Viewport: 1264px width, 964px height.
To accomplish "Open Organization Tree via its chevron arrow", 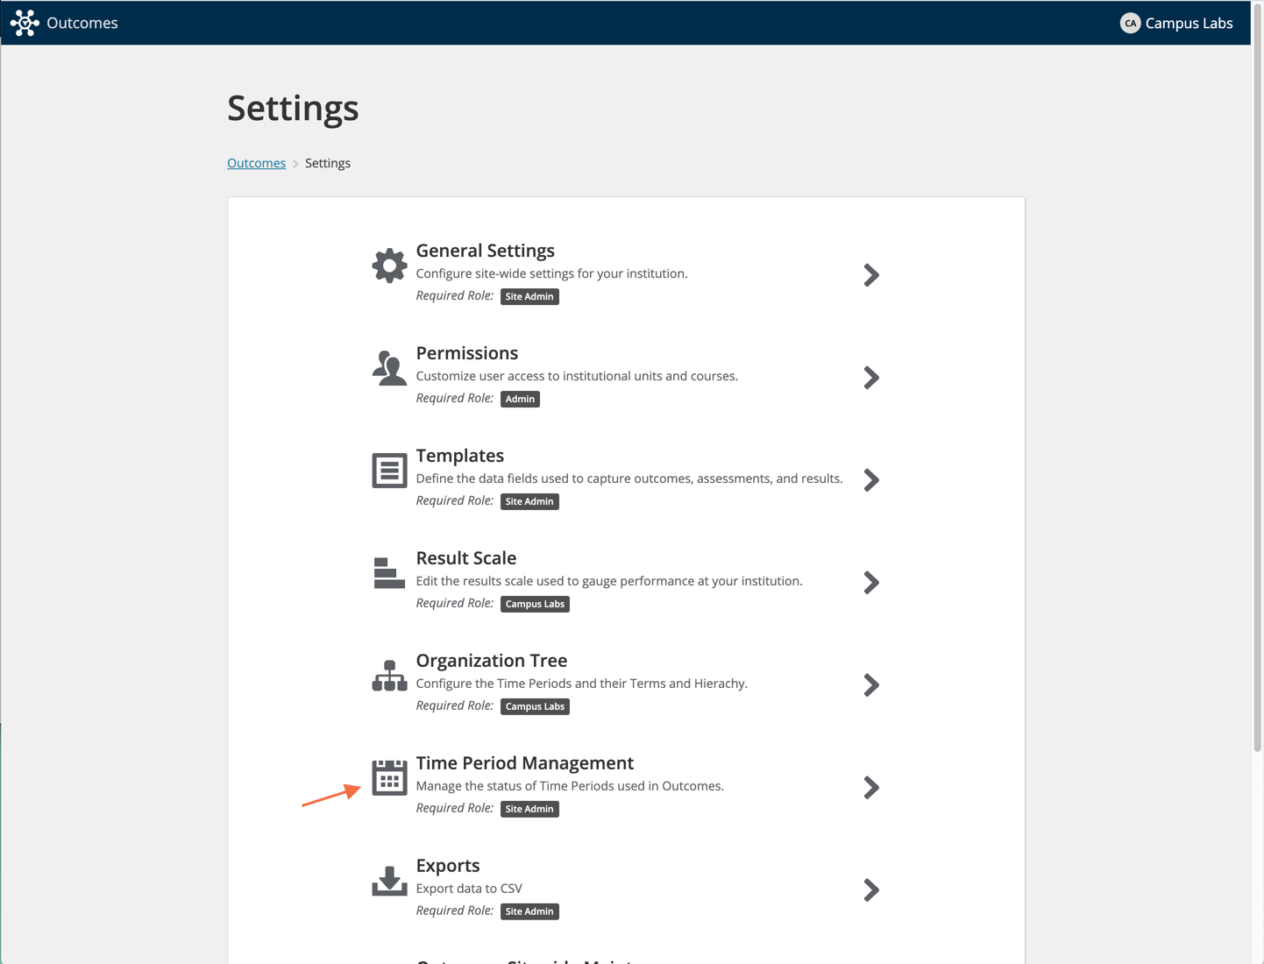I will coord(870,685).
